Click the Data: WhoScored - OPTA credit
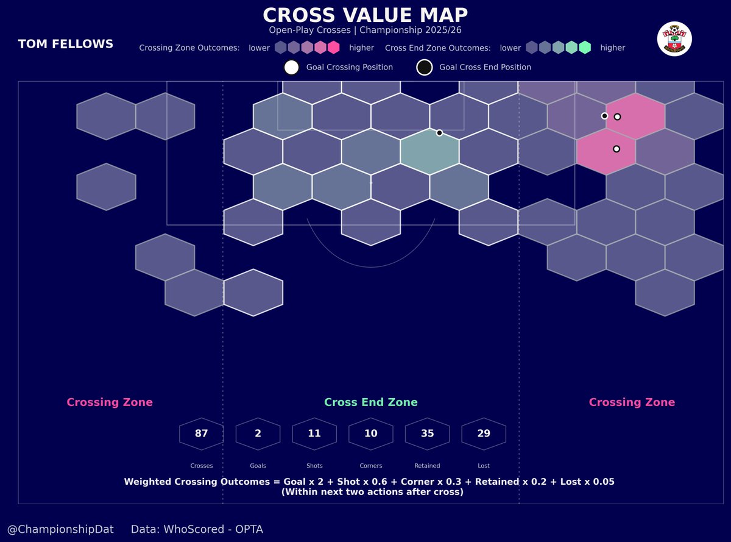Viewport: 731px width, 542px height. pos(197,529)
